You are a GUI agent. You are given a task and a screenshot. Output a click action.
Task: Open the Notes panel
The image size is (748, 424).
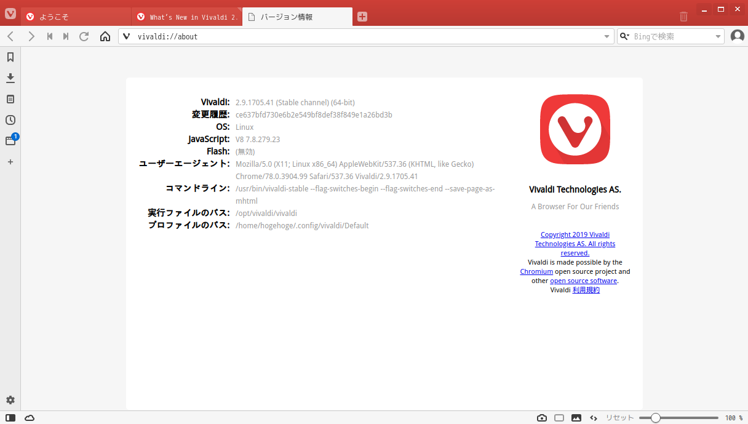[x=10, y=99]
